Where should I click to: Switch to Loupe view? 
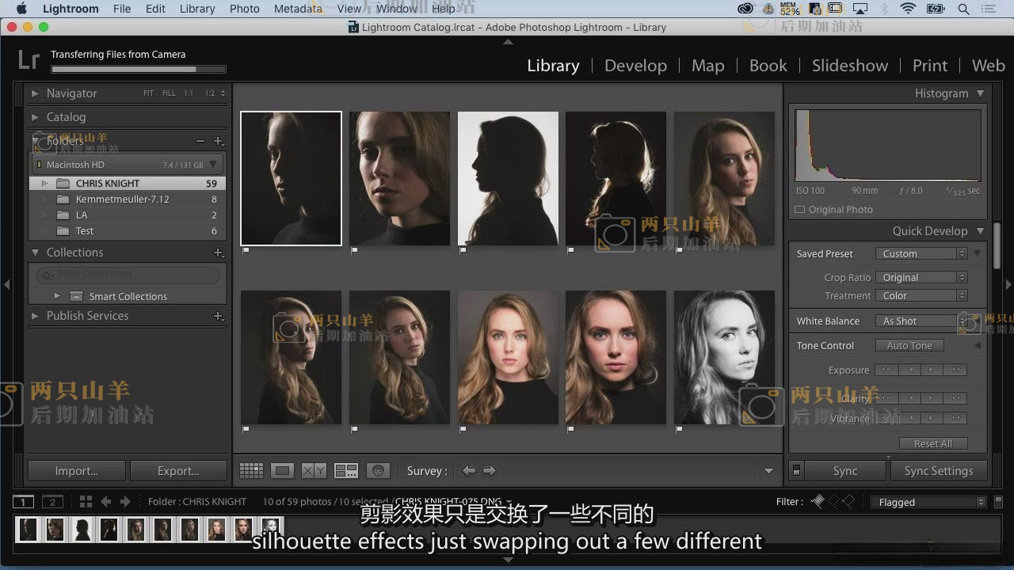pos(282,471)
